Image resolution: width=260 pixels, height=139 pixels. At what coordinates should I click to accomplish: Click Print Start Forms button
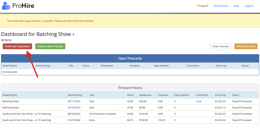point(246,46)
